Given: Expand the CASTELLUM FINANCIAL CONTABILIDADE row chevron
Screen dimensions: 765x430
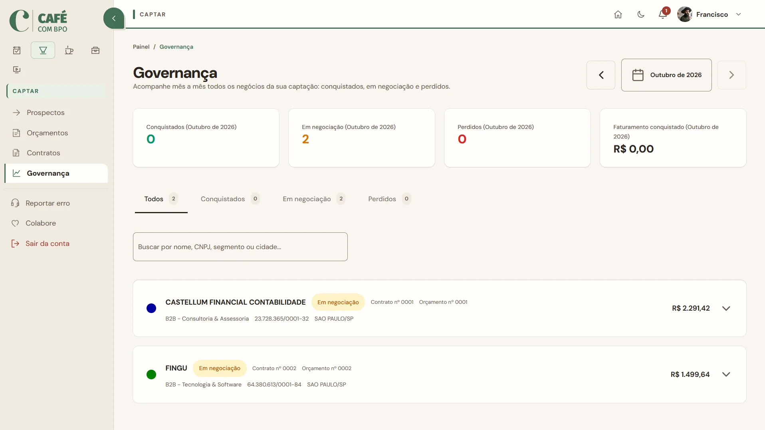Looking at the screenshot, I should (x=726, y=308).
